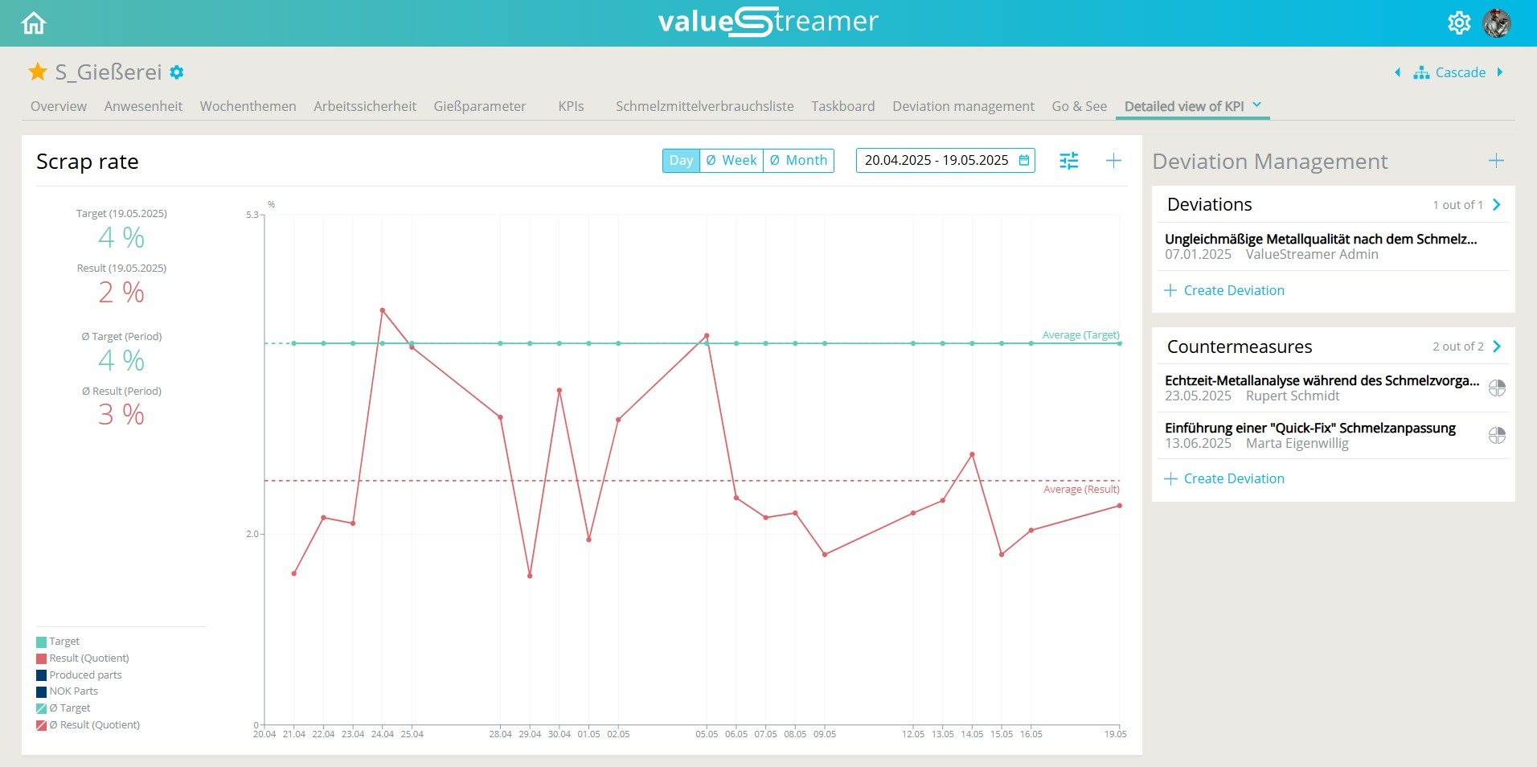Click inside the date range input field
1537x767 pixels.
click(x=932, y=161)
